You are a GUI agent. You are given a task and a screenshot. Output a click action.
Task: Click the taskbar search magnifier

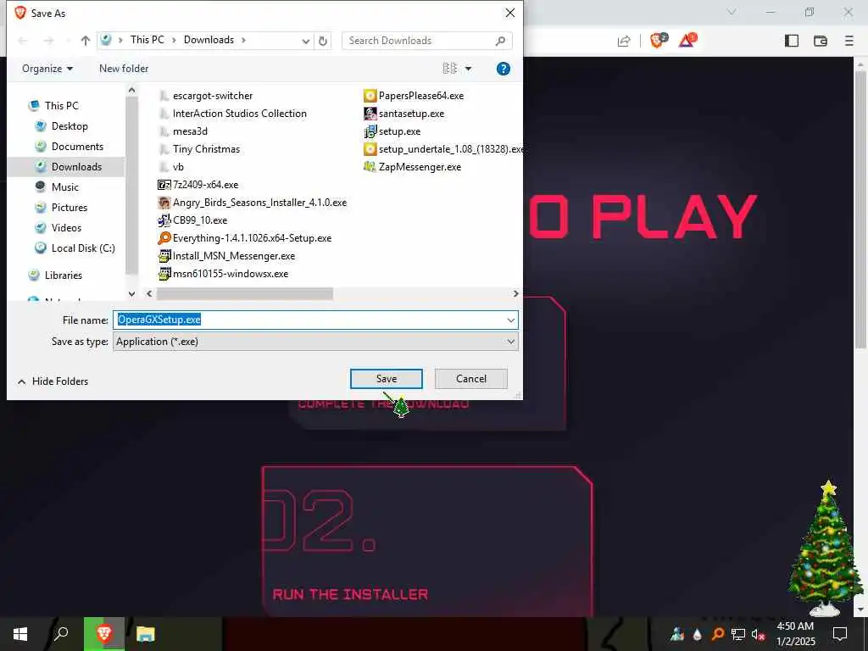(61, 634)
